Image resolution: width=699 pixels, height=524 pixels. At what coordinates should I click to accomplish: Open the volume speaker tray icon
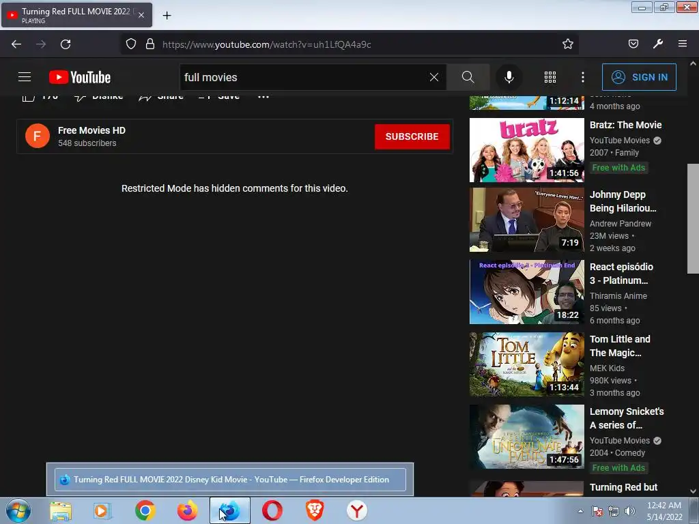pyautogui.click(x=629, y=511)
